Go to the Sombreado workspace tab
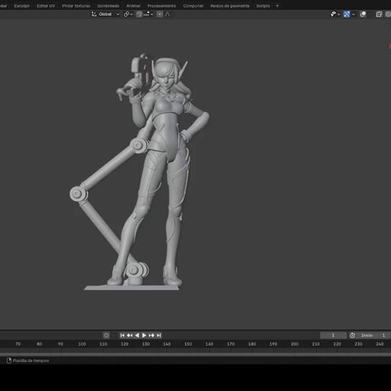The image size is (391, 391). point(108,6)
